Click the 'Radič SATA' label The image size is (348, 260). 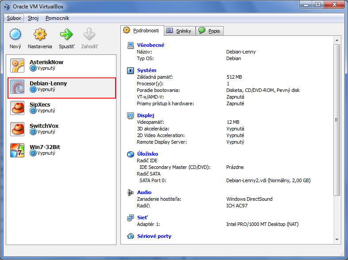point(148,174)
